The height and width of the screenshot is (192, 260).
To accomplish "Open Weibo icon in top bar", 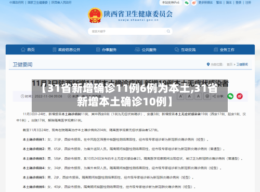I will [x=194, y=3].
